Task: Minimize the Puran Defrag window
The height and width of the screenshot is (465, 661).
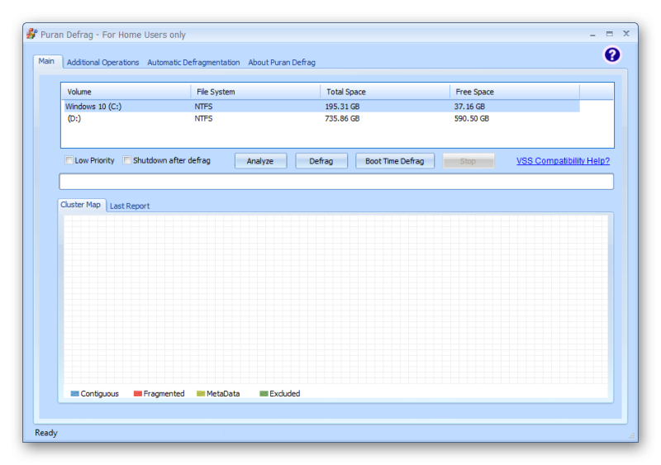Action: [592, 34]
